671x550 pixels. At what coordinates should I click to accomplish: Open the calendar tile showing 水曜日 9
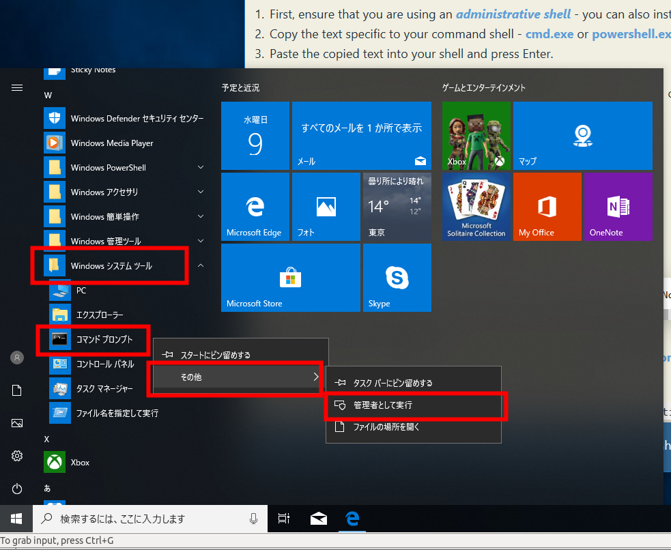(x=255, y=136)
